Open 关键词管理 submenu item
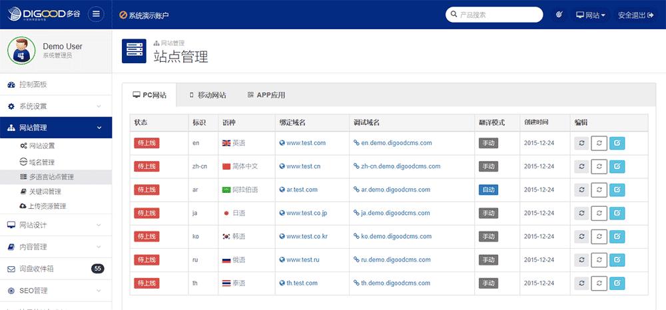The width and height of the screenshot is (666, 310). (x=41, y=192)
